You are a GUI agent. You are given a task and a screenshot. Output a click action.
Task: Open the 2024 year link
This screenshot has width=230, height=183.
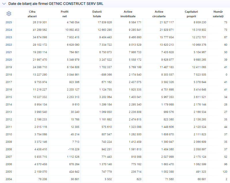tap(9, 30)
